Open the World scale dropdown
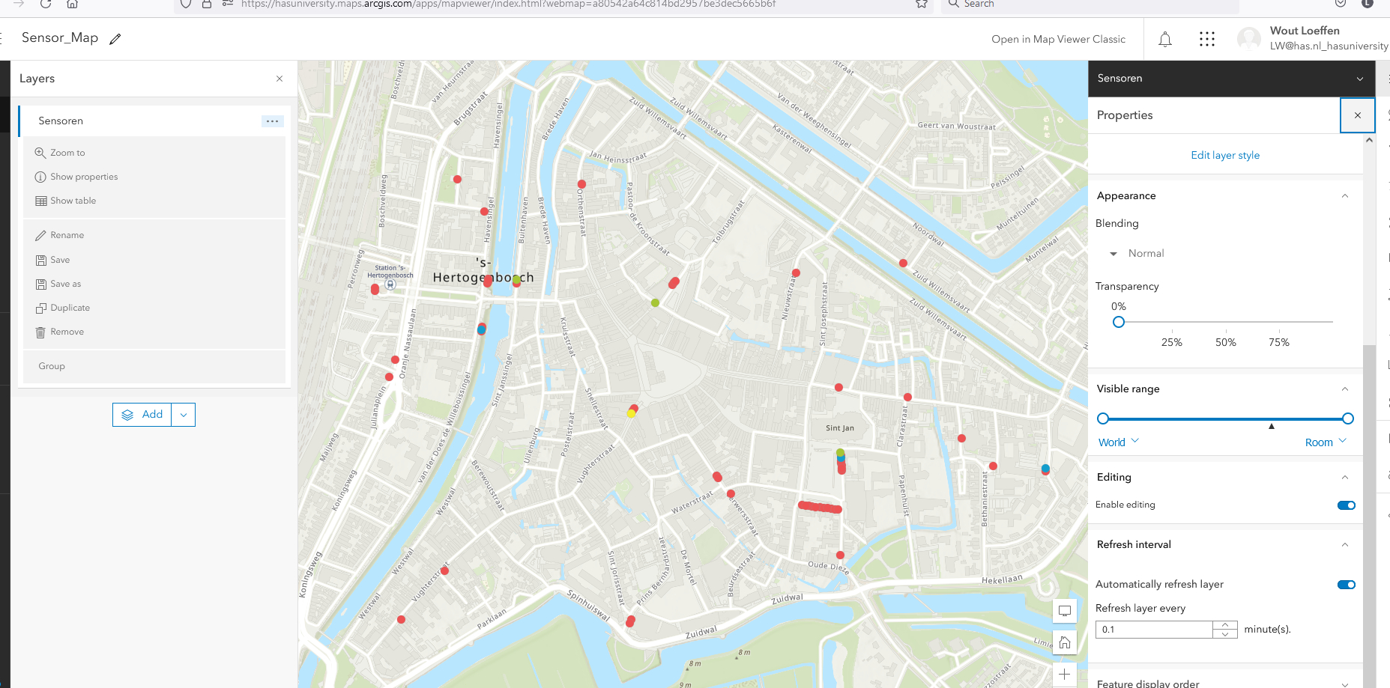 click(x=1119, y=442)
